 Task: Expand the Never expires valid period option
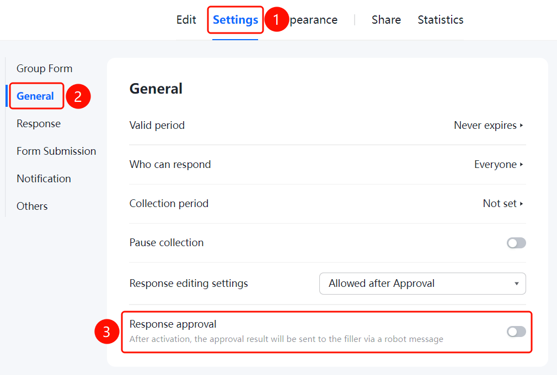pos(489,125)
